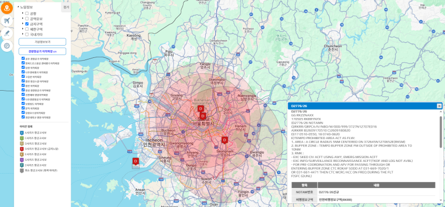The image size is (445, 207).
Task: Click the Paju city label on the map
Action: pos(169,53)
